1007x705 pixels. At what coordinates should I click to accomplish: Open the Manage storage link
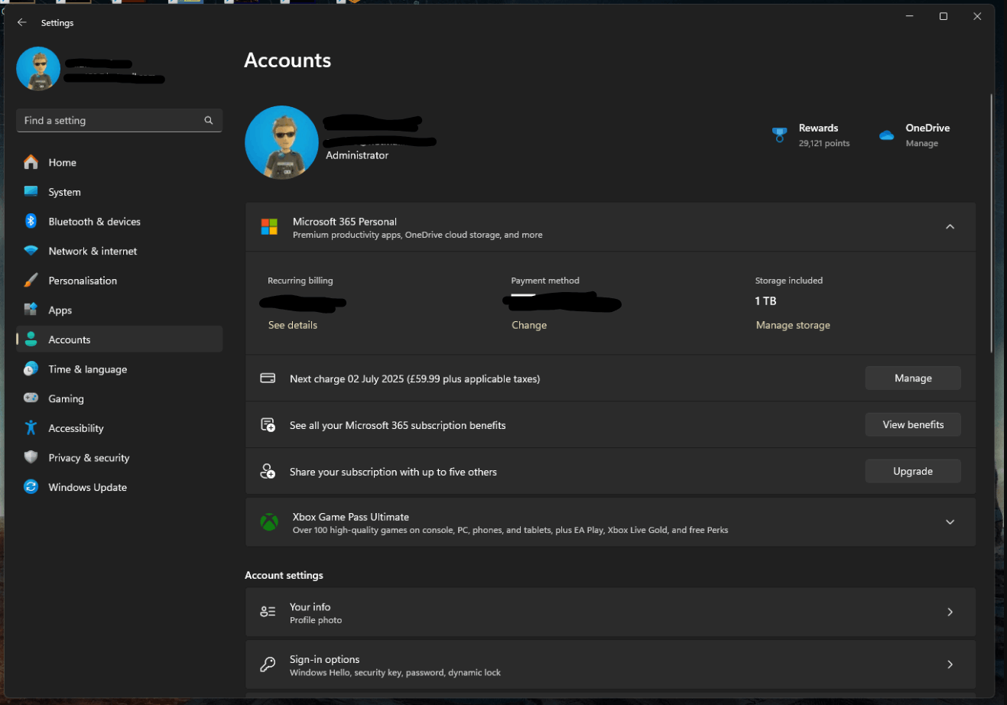[x=793, y=325]
